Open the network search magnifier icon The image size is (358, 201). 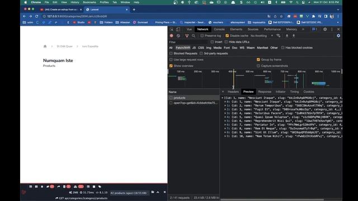[194, 36]
